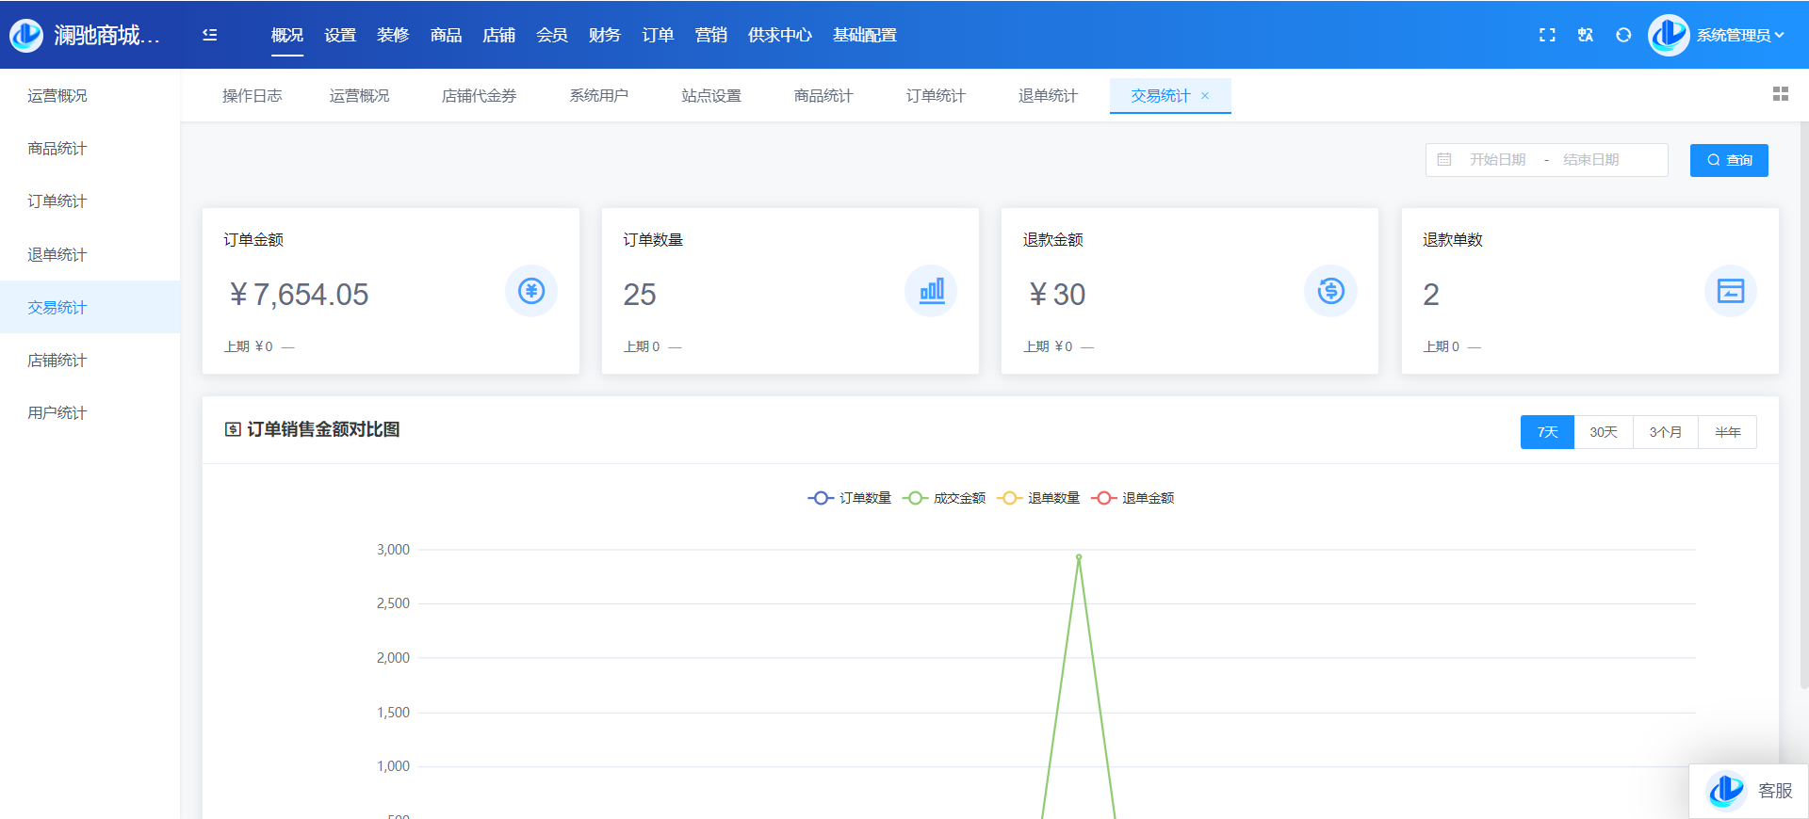Switch to the 商品统计 tab
Image resolution: width=1809 pixels, height=819 pixels.
pyautogui.click(x=823, y=96)
